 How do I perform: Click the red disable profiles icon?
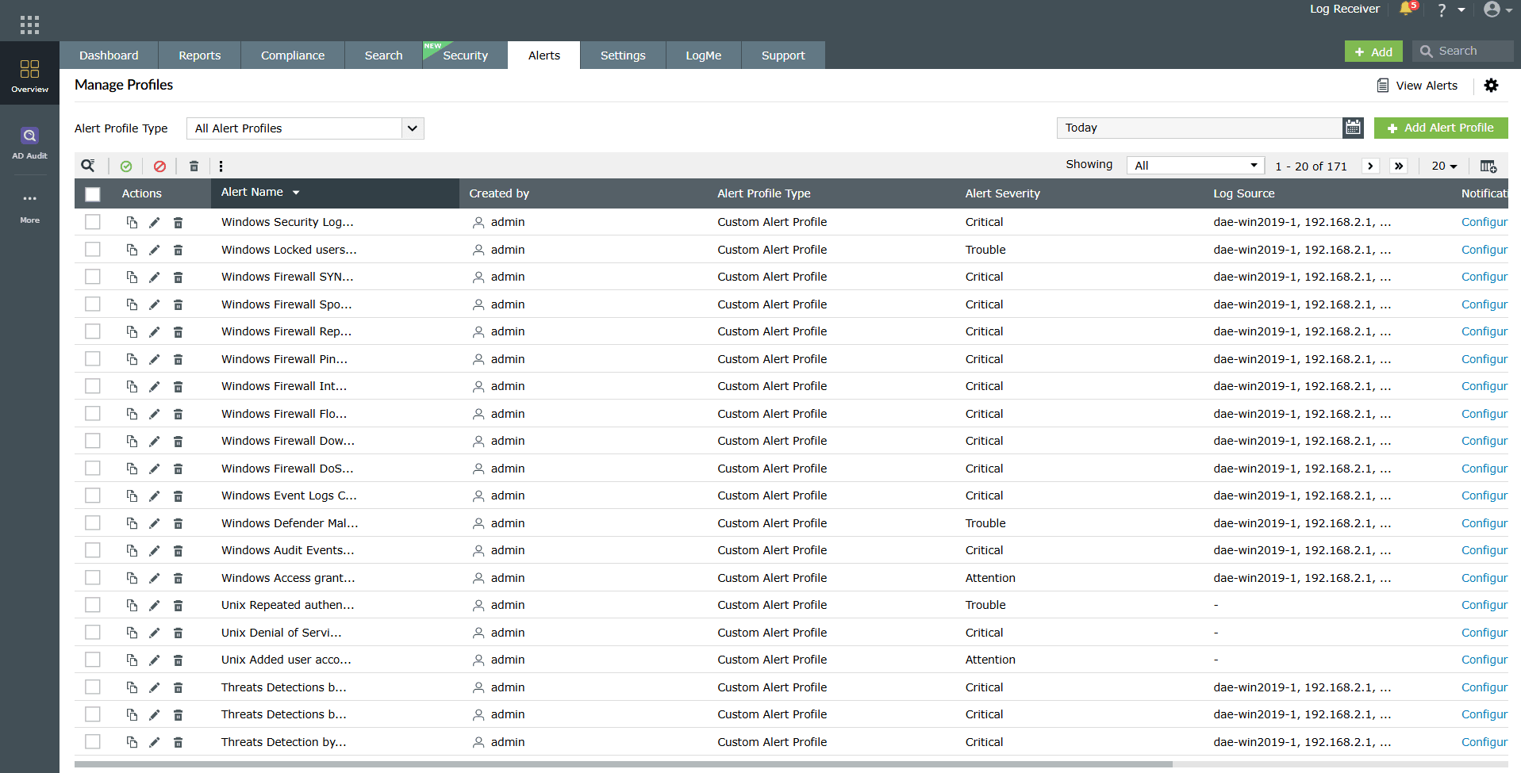point(159,166)
